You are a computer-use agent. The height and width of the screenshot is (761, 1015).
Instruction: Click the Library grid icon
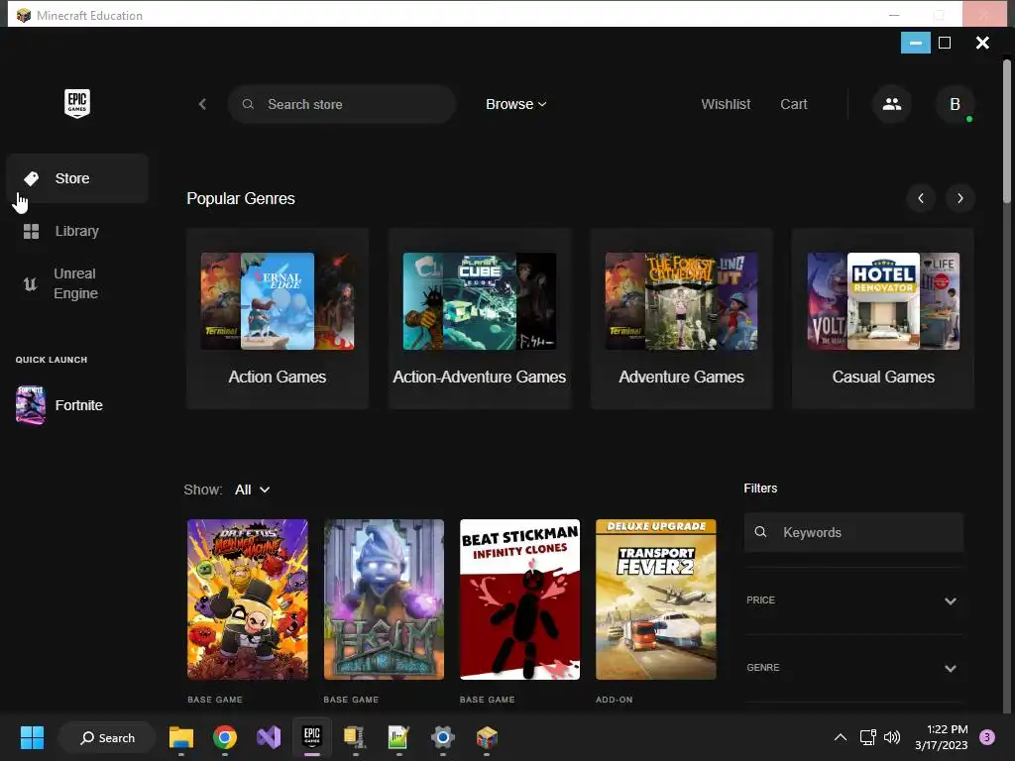click(x=31, y=231)
